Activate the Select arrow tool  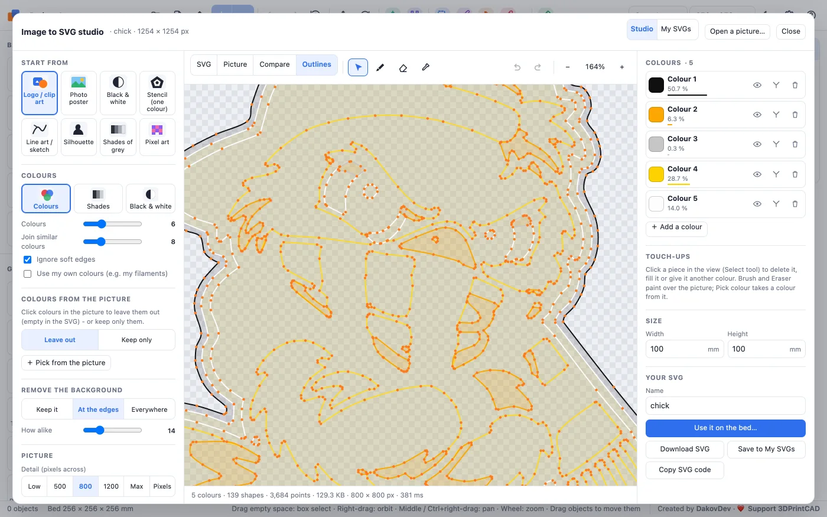[358, 67]
